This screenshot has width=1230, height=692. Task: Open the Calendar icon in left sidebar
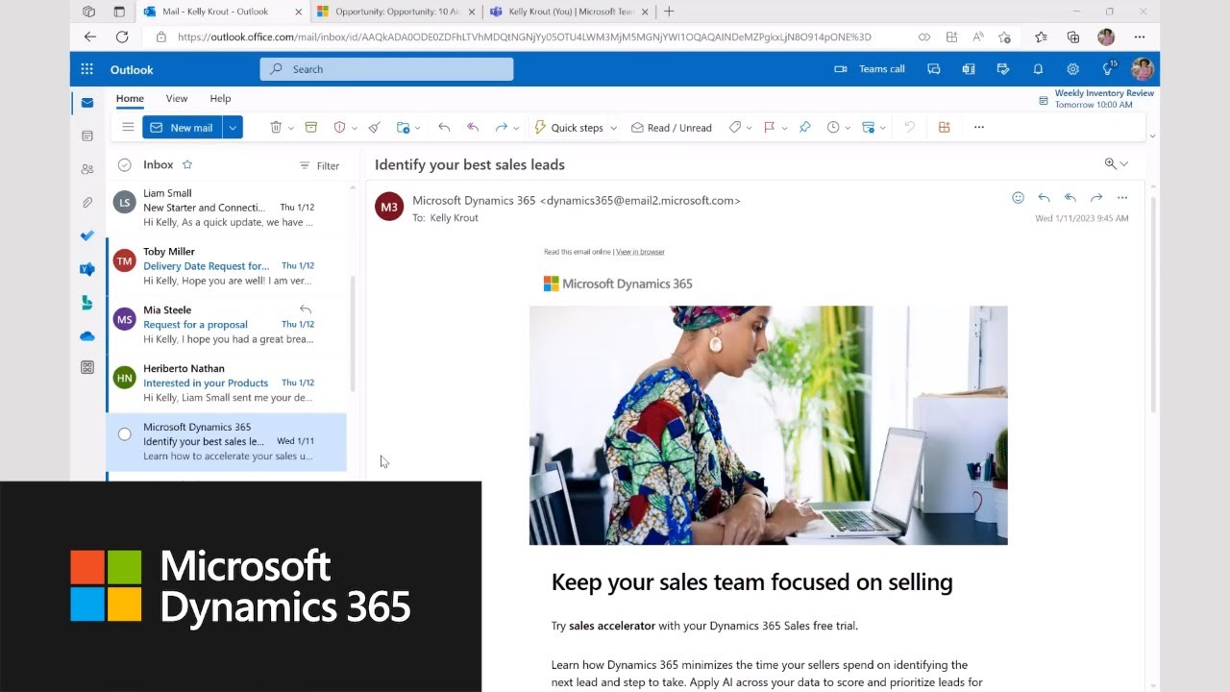pos(87,136)
